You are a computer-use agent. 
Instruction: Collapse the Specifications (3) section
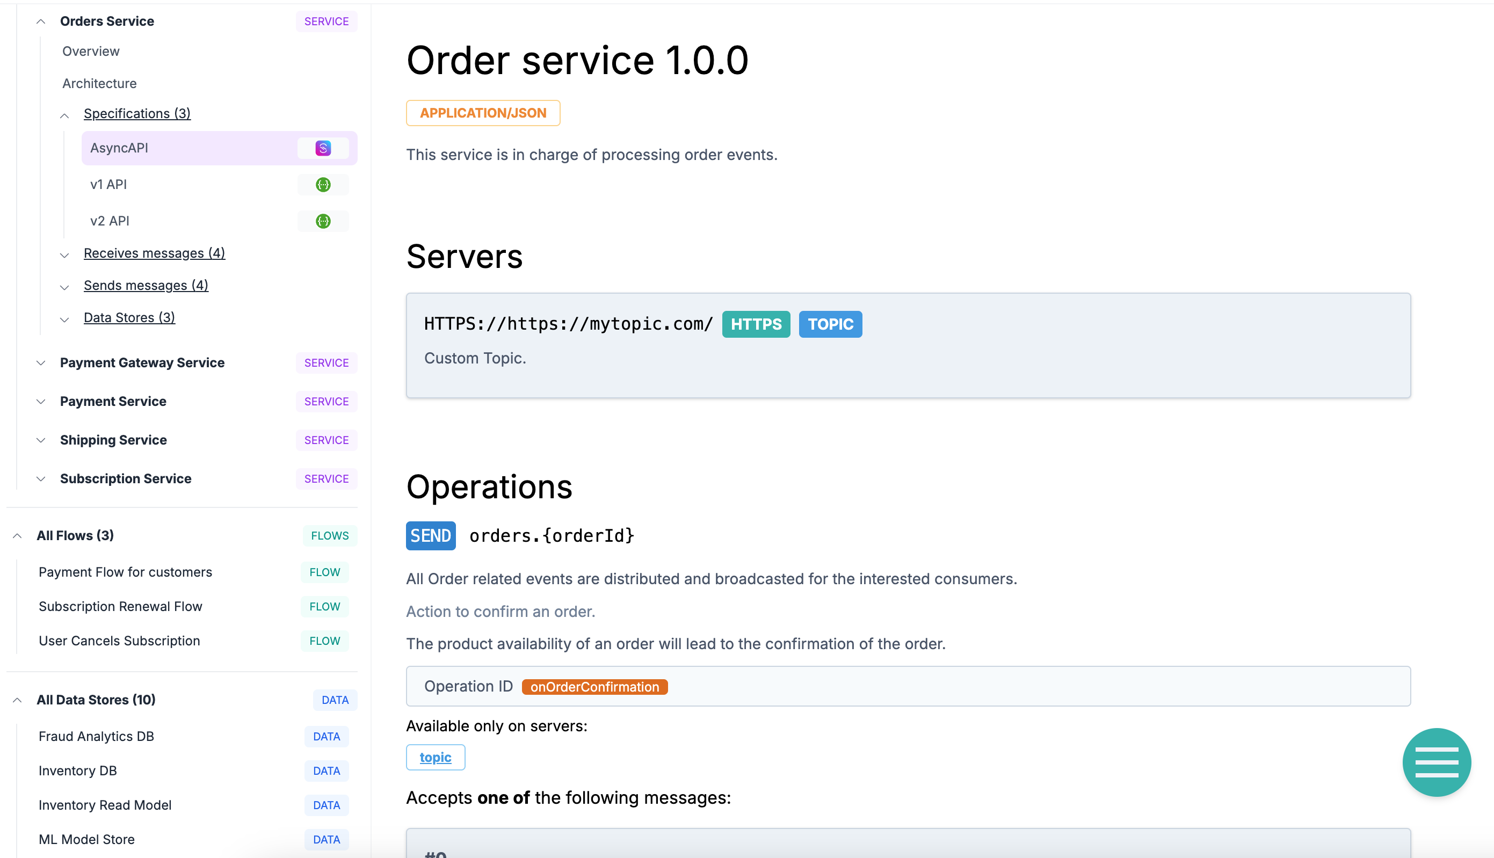pos(65,115)
